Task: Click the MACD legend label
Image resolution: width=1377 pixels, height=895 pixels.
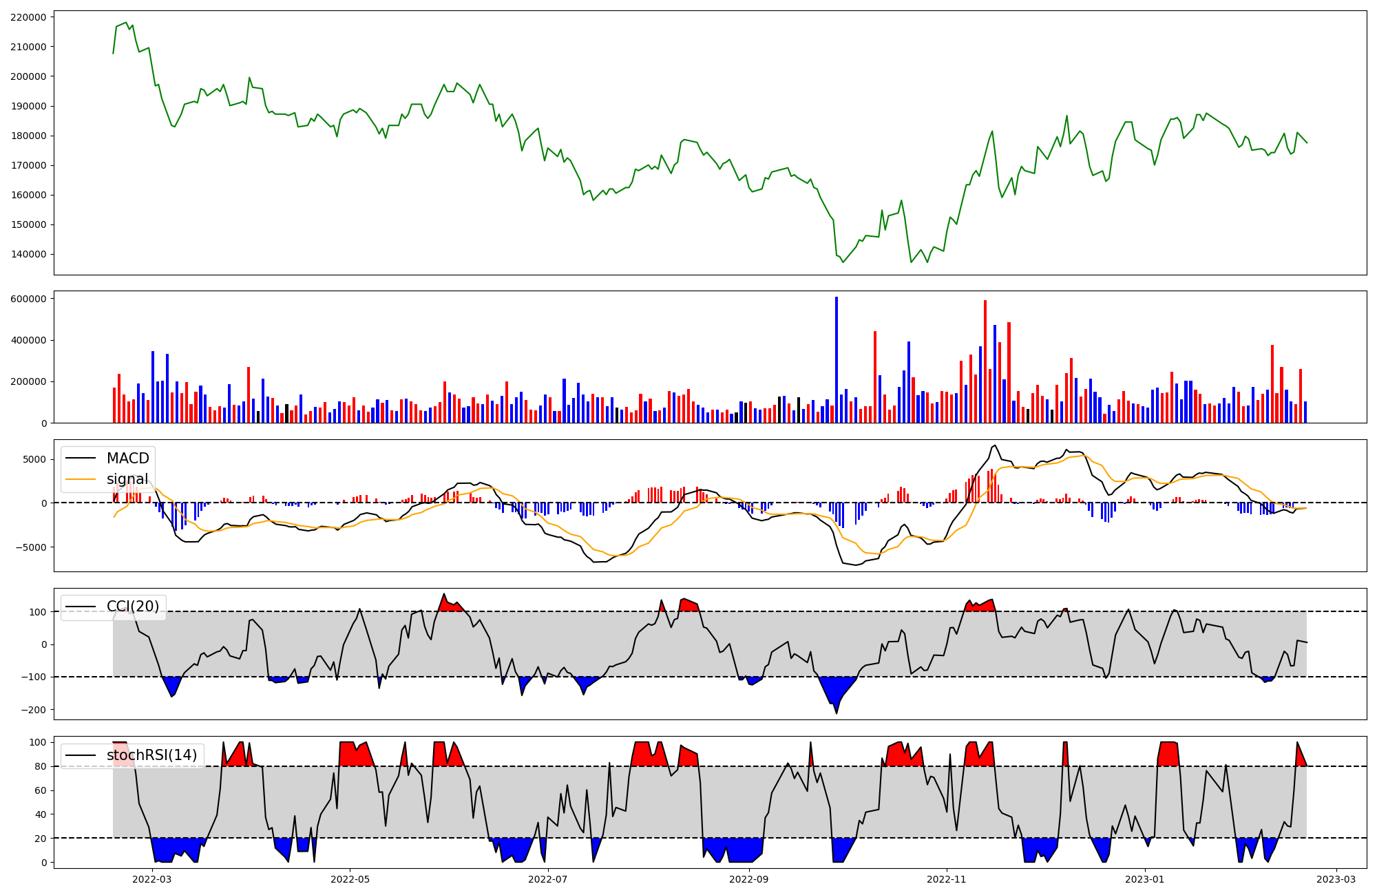Action: (x=127, y=459)
